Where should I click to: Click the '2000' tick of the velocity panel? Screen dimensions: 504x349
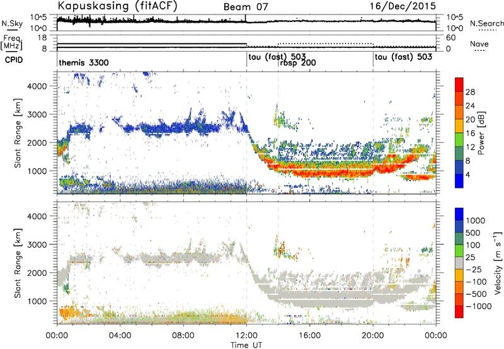[x=37, y=273]
